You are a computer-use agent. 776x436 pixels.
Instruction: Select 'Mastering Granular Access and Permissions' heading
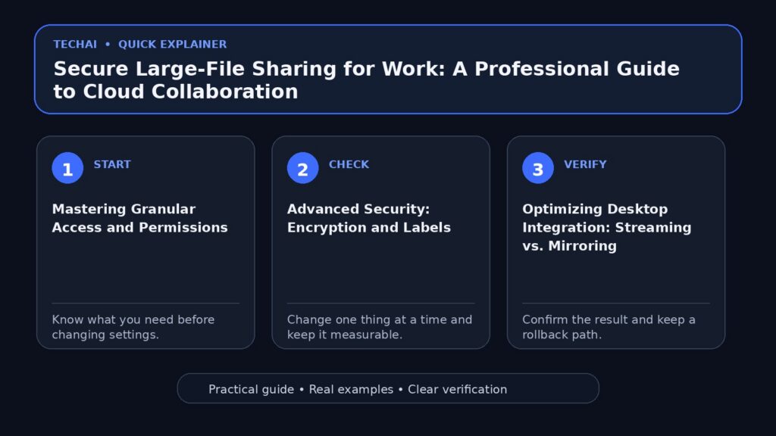139,218
